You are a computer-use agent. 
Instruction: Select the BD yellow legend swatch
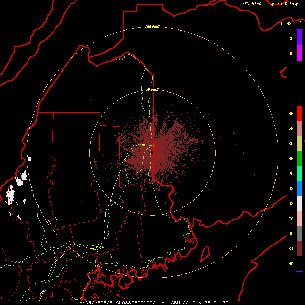point(299,144)
